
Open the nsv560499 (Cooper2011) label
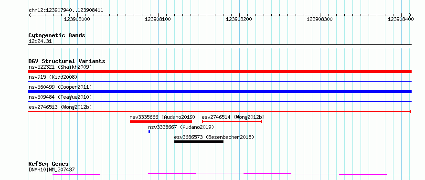(x=60, y=87)
